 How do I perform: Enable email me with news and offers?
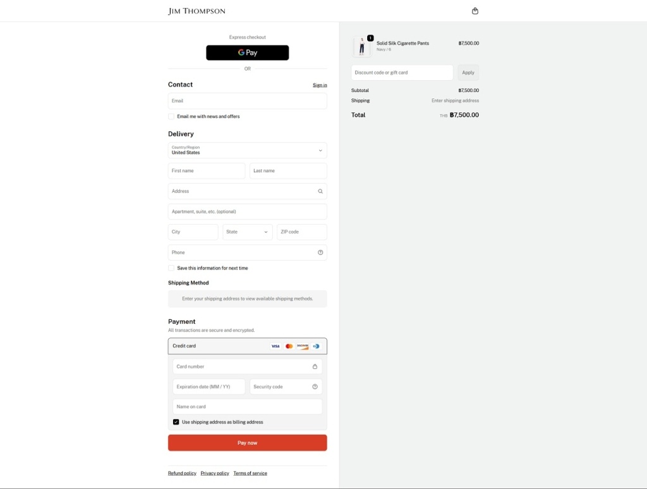tap(171, 117)
